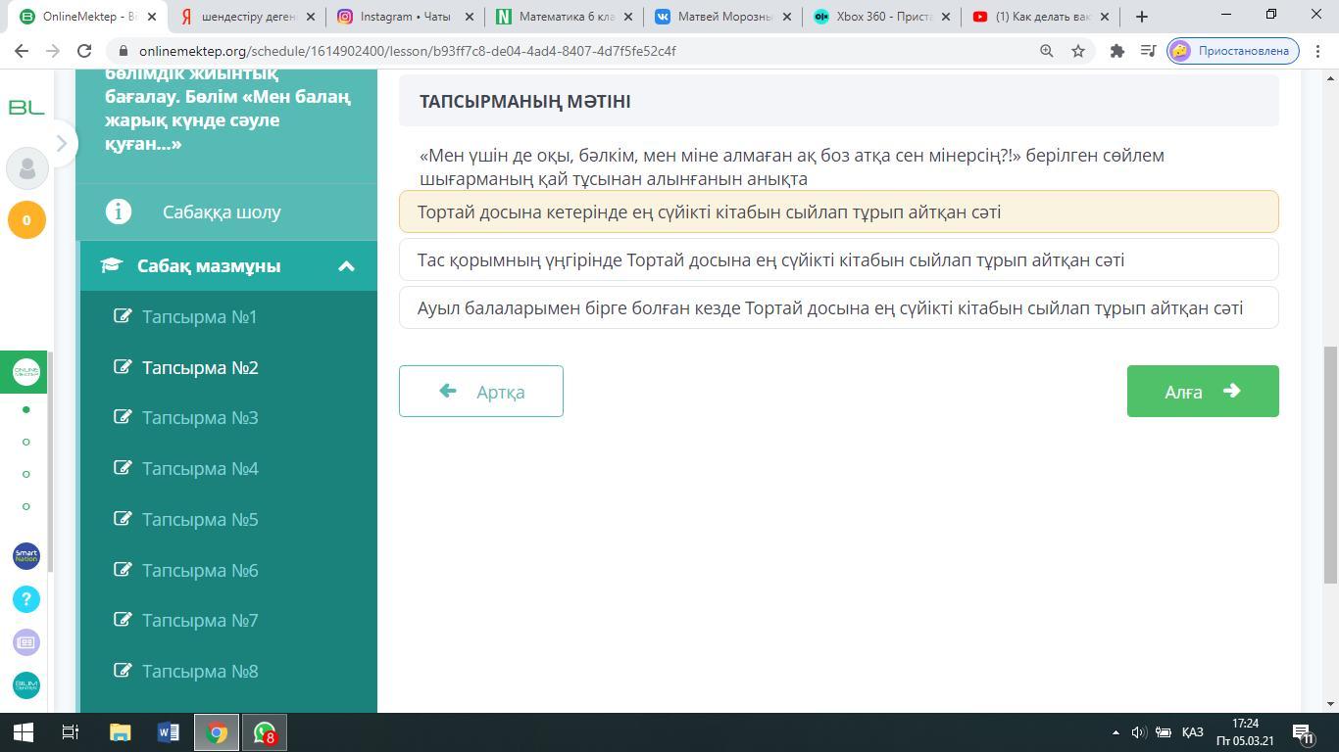Open File Explorer from the taskbar
1339x752 pixels.
coord(120,732)
